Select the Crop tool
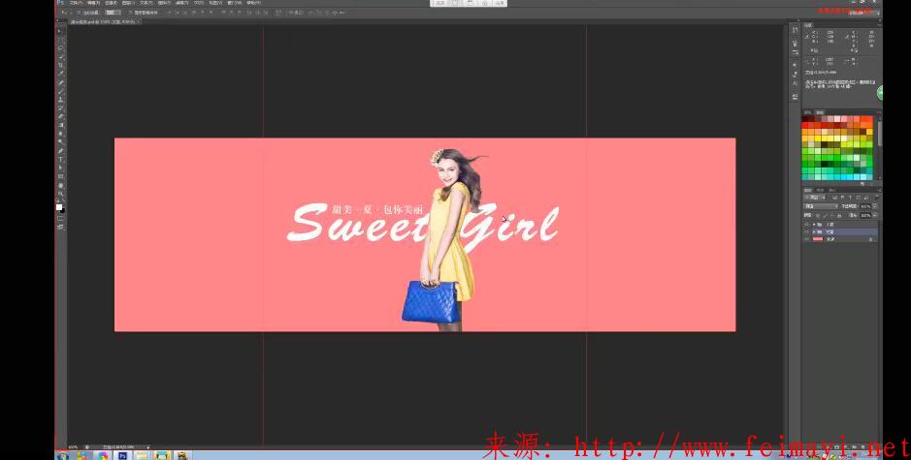The height and width of the screenshot is (460, 911). coord(60,65)
